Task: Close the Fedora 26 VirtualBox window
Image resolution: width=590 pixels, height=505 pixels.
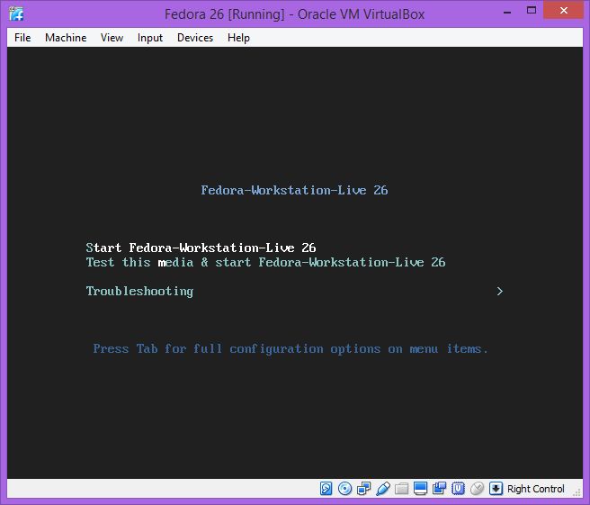Action: tap(563, 11)
